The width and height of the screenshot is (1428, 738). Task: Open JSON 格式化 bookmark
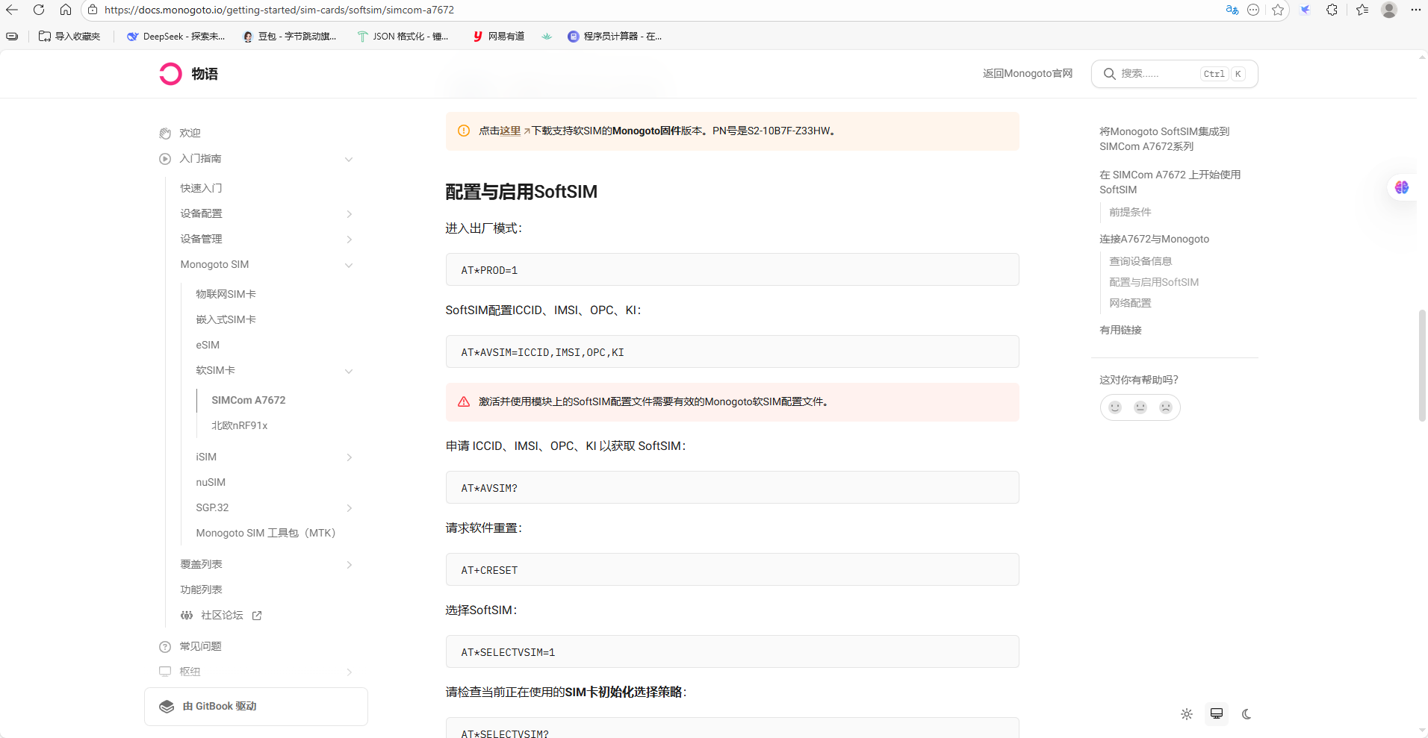point(403,36)
